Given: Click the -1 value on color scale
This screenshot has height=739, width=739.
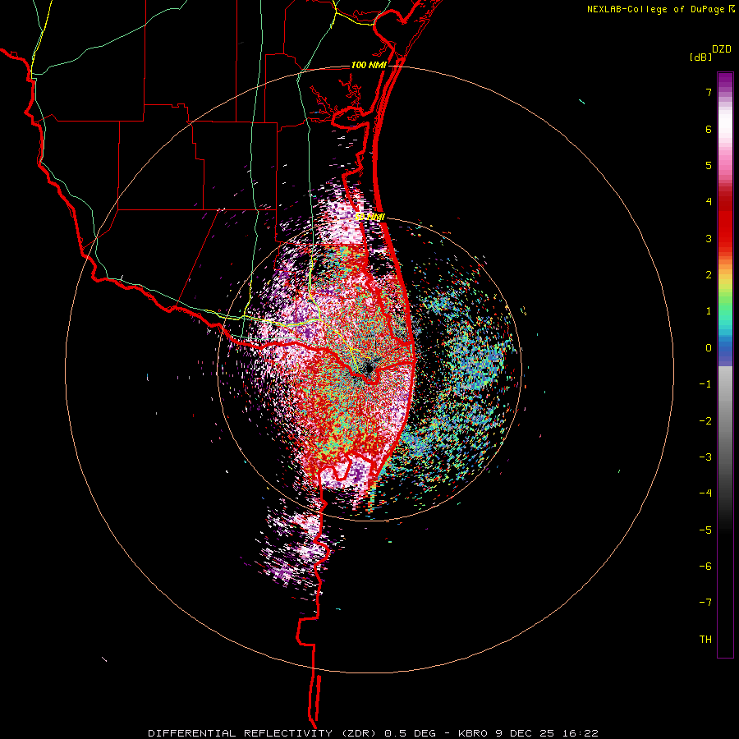Looking at the screenshot, I should click(x=705, y=384).
